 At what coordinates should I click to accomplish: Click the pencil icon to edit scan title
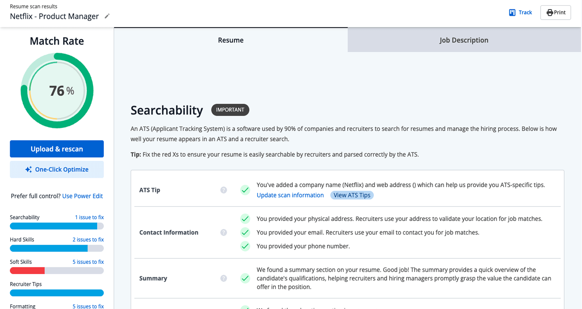pyautogui.click(x=107, y=16)
